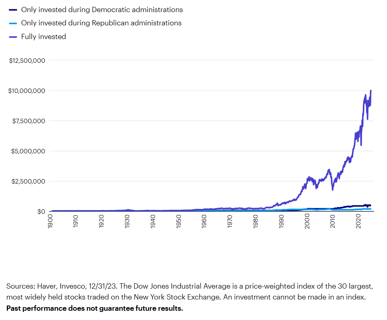
Task: Click the 1960 x-axis year label
Action: coord(204,221)
